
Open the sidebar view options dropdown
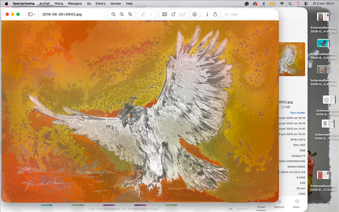tap(32, 14)
